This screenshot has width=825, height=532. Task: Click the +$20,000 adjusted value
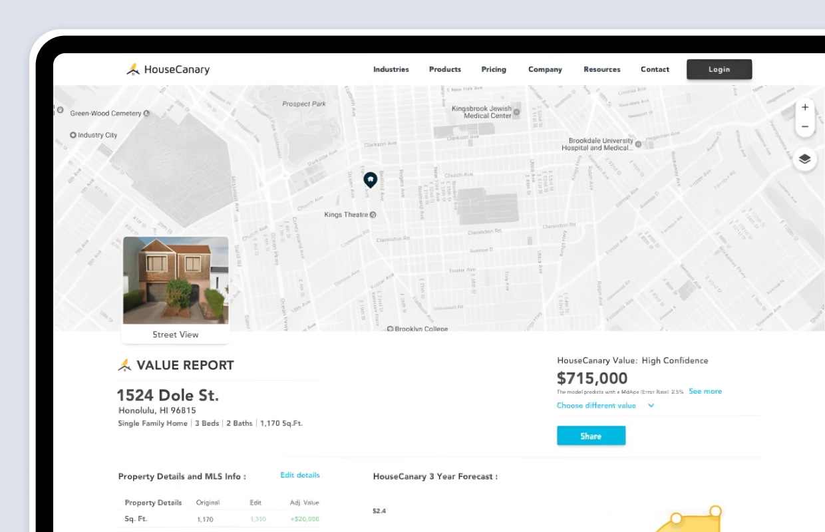305,519
